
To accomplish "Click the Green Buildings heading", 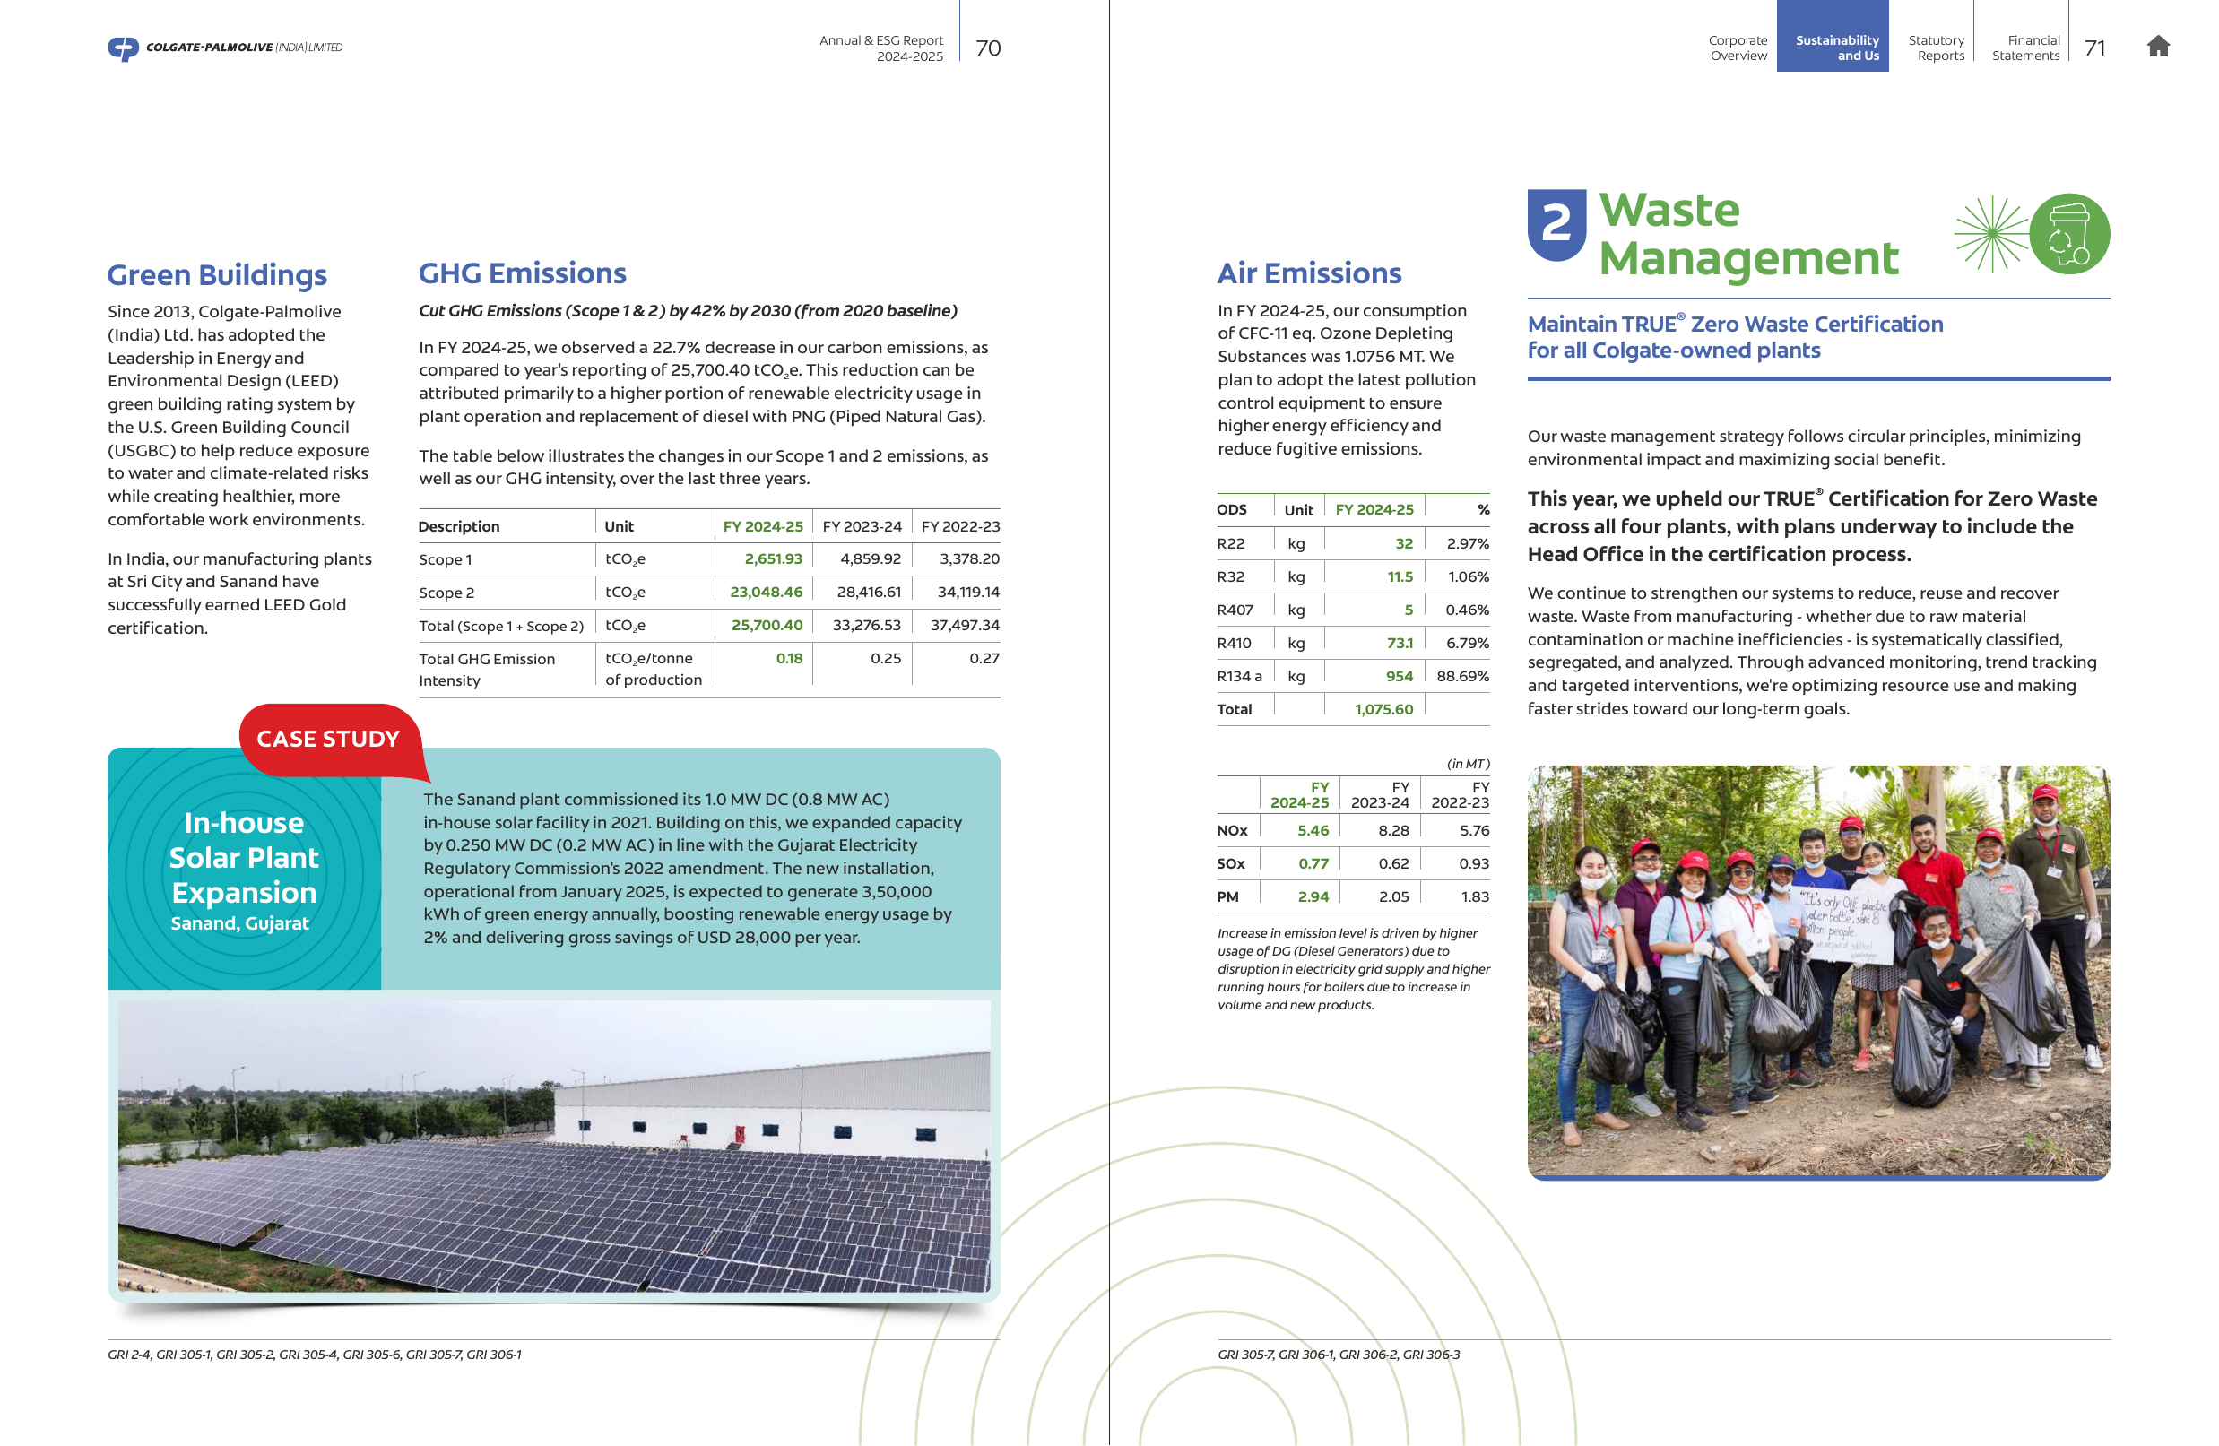I will coord(217,275).
